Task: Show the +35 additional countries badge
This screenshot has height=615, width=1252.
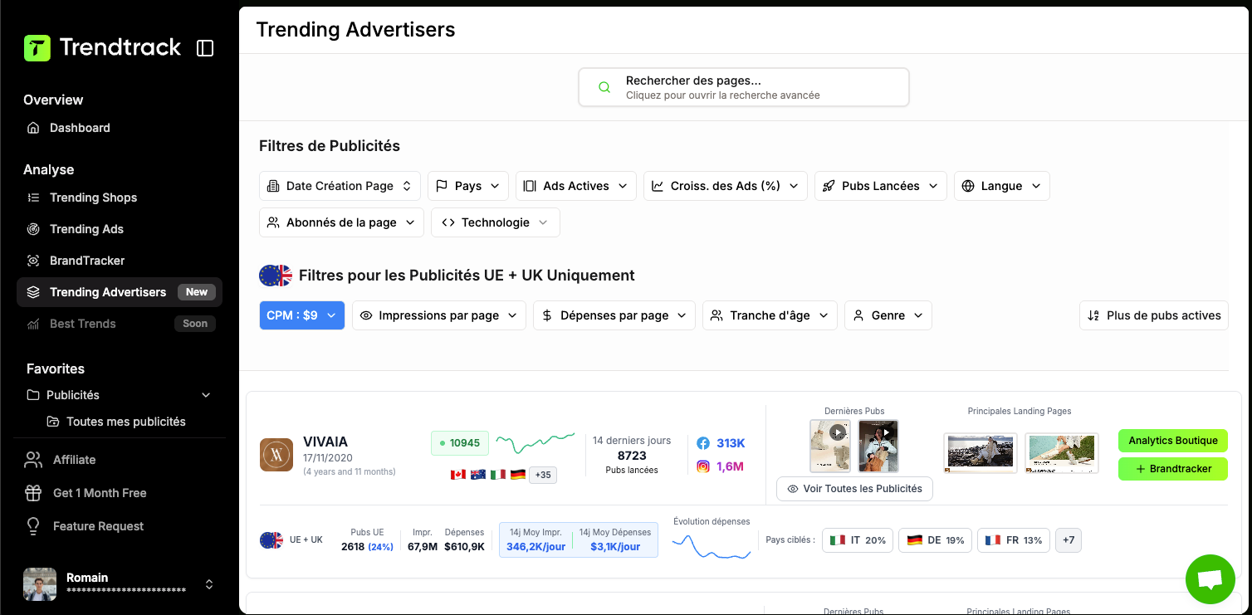Action: pyautogui.click(x=543, y=475)
